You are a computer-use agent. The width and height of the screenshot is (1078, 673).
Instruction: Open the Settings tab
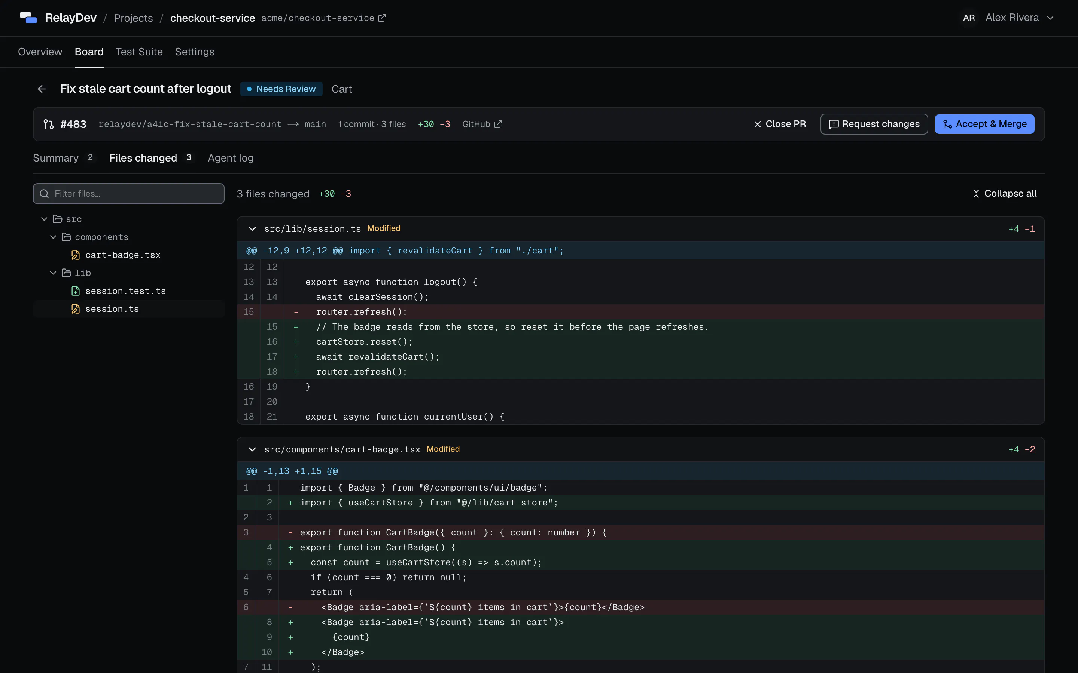point(195,52)
